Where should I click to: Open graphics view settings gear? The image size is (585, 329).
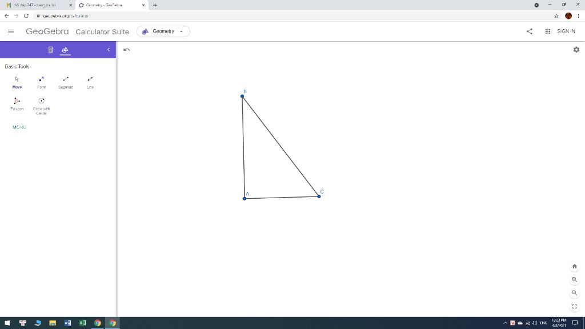pyautogui.click(x=576, y=50)
